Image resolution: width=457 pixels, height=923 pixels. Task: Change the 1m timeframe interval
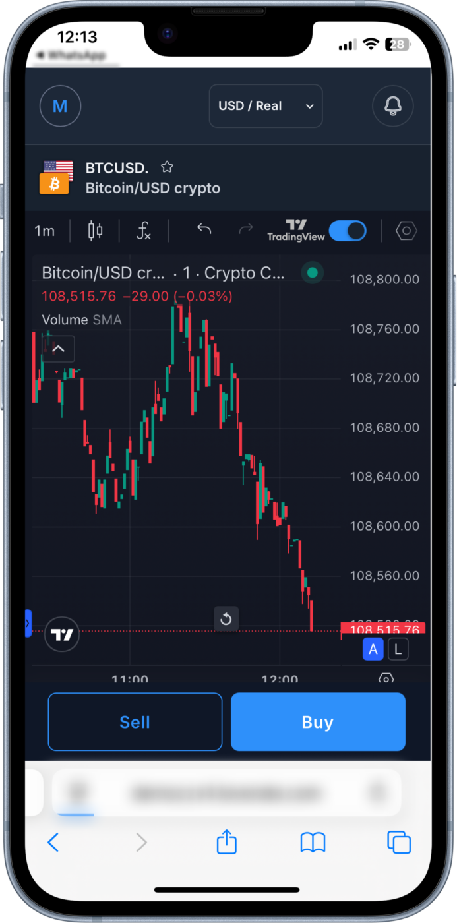click(45, 231)
